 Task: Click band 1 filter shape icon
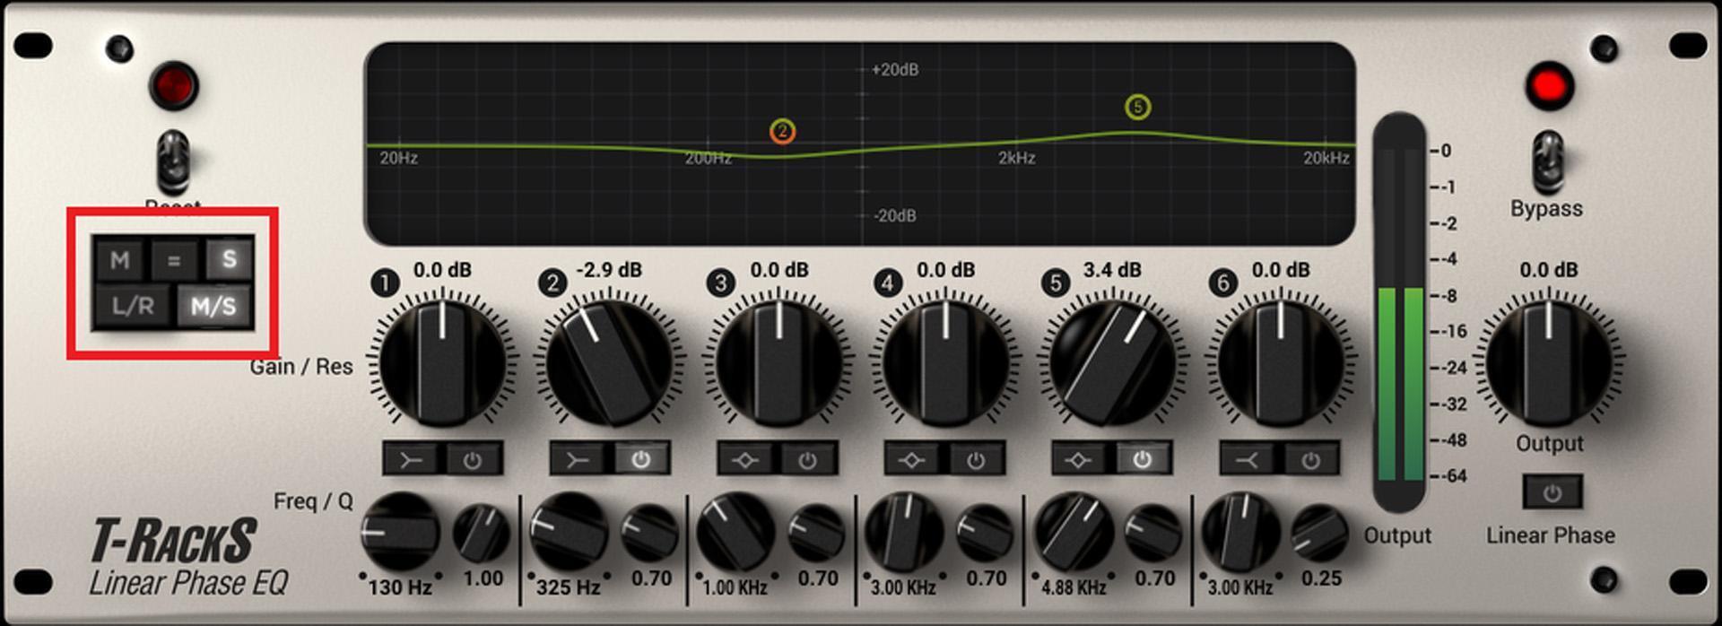click(411, 460)
